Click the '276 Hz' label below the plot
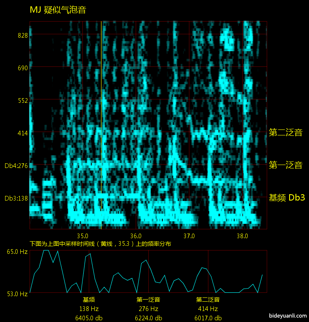The width and height of the screenshot is (309, 322). [x=148, y=309]
